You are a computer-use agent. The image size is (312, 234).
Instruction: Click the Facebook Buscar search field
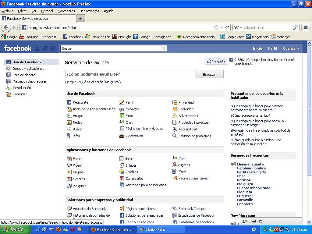(110, 48)
